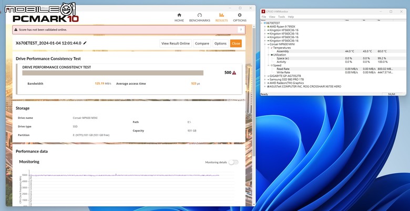Expand the AMD Radeon(TM) Graphics node
The image size is (410, 211).
click(265, 83)
